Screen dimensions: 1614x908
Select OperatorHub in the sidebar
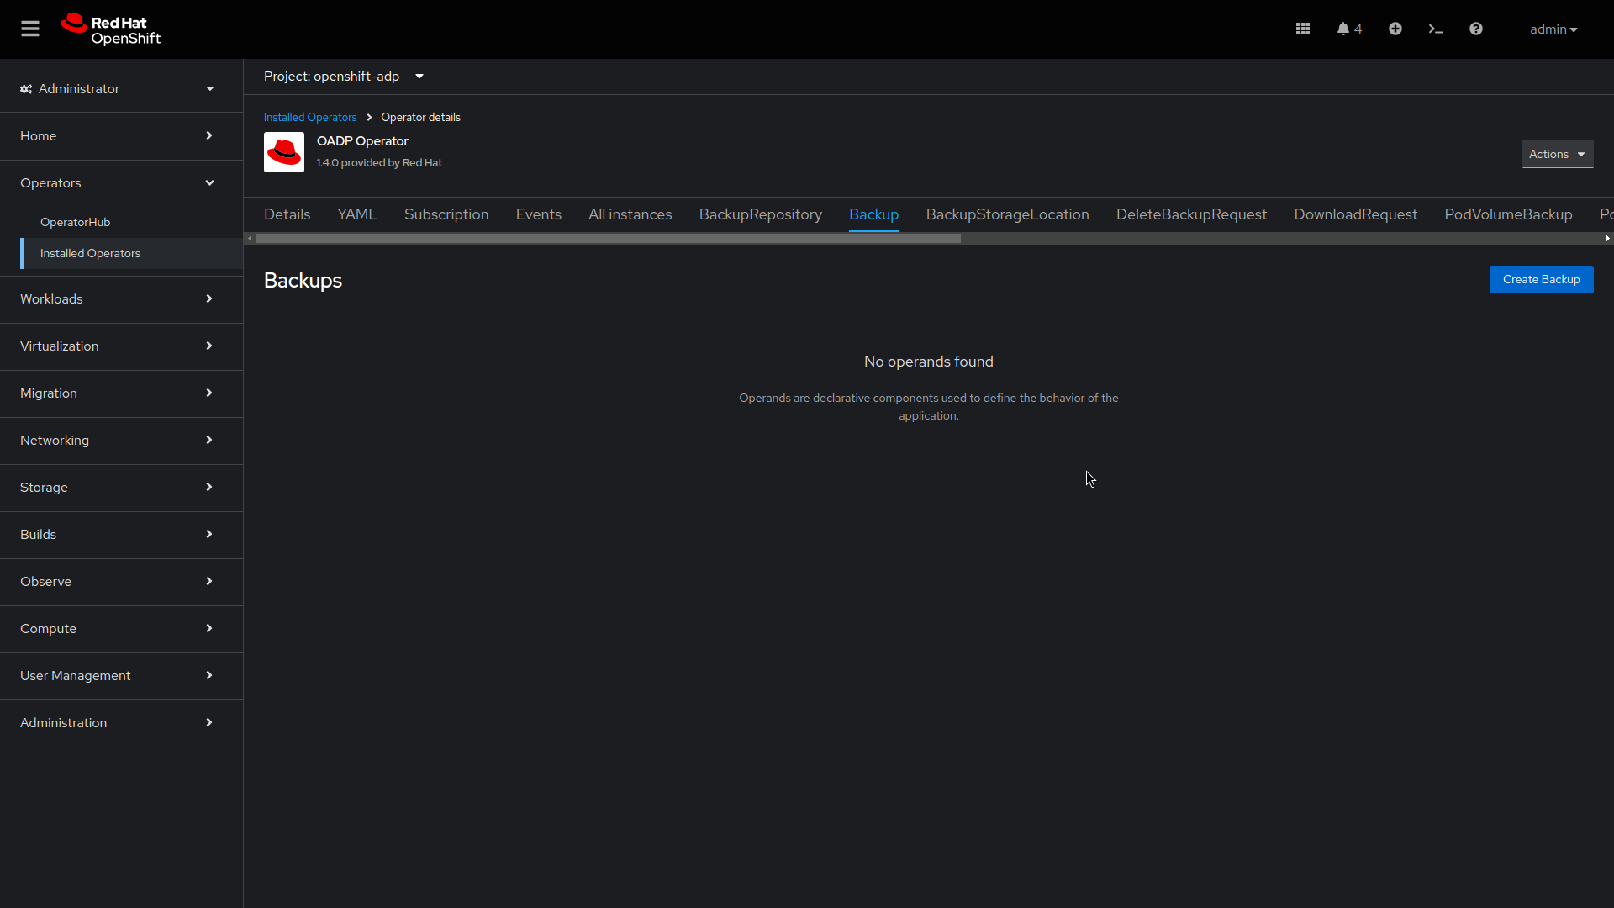tap(75, 222)
